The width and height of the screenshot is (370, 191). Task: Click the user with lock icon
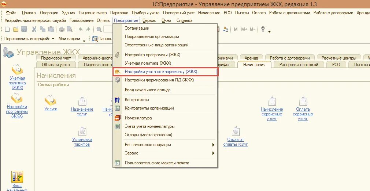click(x=226, y=30)
